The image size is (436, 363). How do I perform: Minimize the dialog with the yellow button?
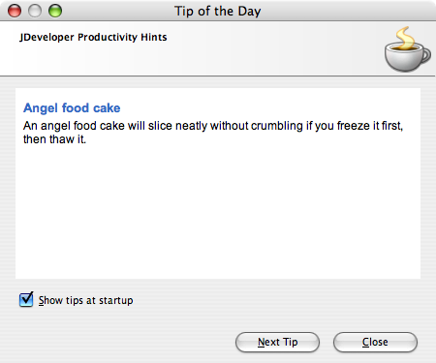(35, 11)
